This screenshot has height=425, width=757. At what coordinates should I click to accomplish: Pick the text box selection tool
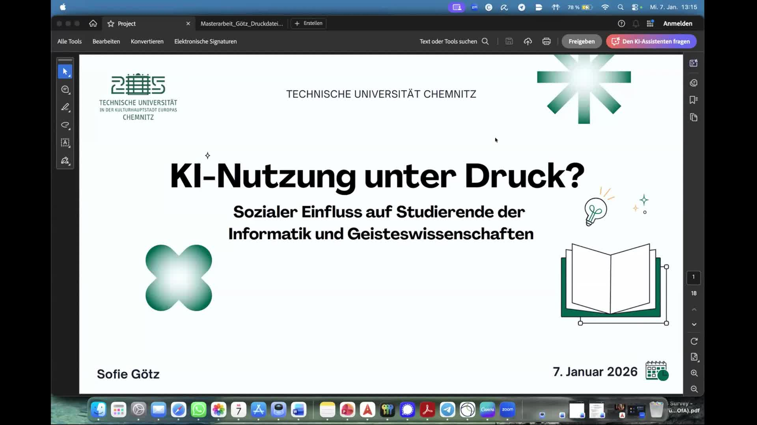point(65,143)
